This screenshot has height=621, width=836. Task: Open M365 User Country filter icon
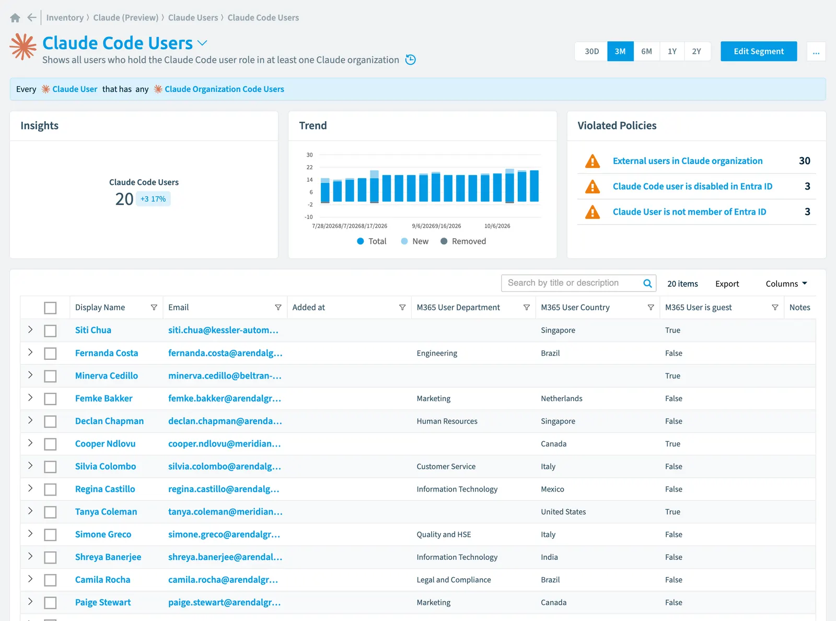click(x=651, y=308)
